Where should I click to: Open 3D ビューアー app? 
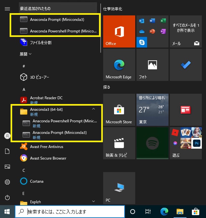coord(58,77)
